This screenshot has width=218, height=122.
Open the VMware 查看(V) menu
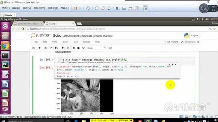coord(27,8)
